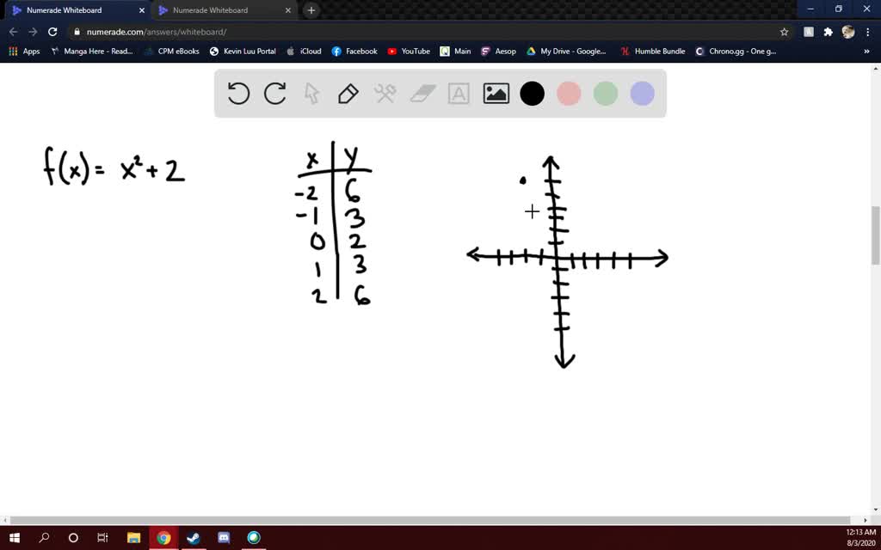Activate the pointer selection tool

(x=311, y=94)
